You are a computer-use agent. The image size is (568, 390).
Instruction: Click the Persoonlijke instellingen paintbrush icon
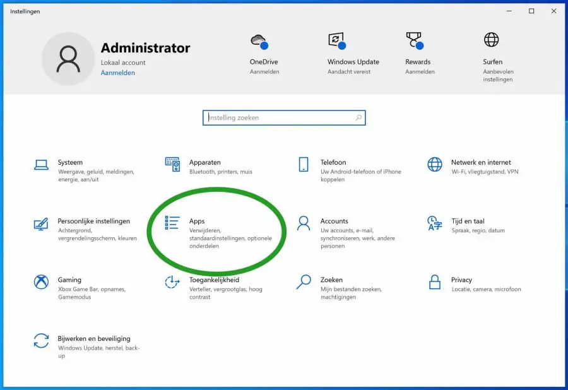click(41, 223)
